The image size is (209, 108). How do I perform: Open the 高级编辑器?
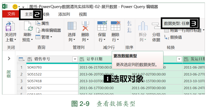pyautogui.click(x=49, y=30)
